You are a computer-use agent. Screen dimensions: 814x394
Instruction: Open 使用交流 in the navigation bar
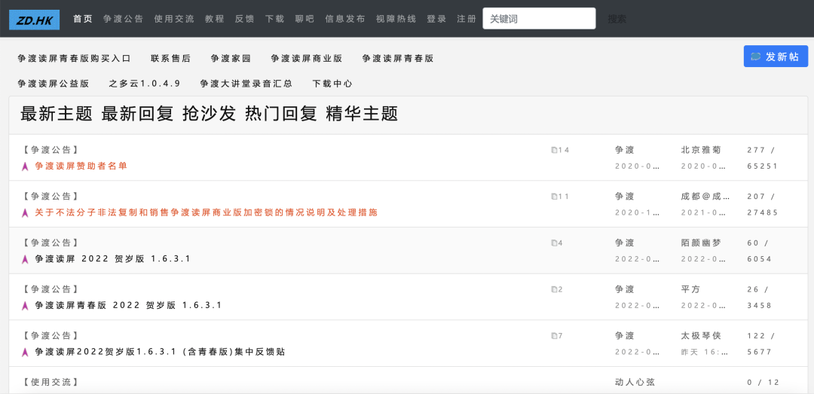click(174, 19)
